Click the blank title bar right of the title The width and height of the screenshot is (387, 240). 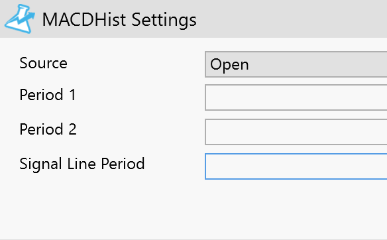[291, 19]
